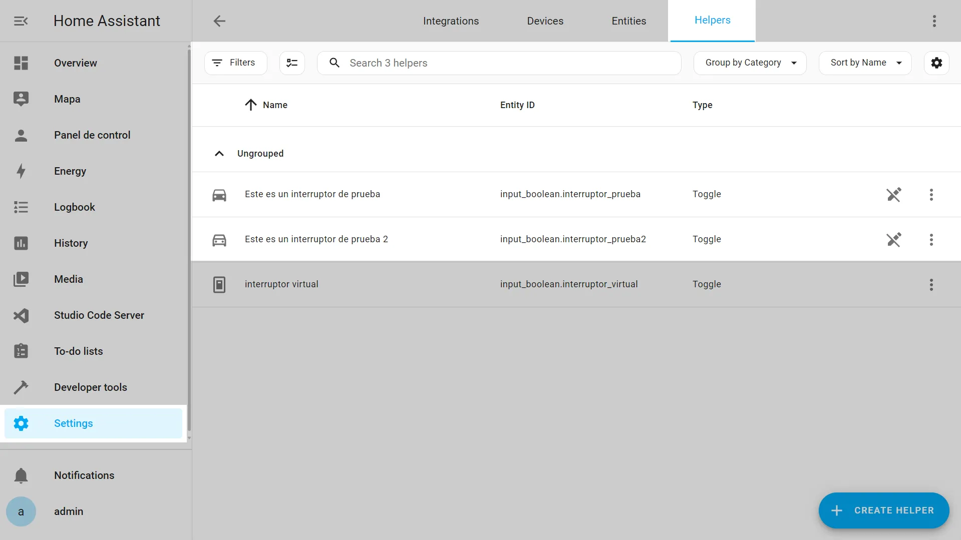
Task: Click search magnifier icon
Action: tap(335, 63)
